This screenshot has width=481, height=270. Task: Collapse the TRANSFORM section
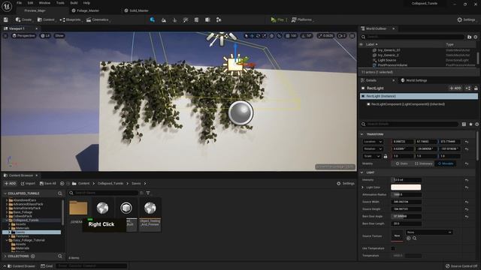click(362, 134)
